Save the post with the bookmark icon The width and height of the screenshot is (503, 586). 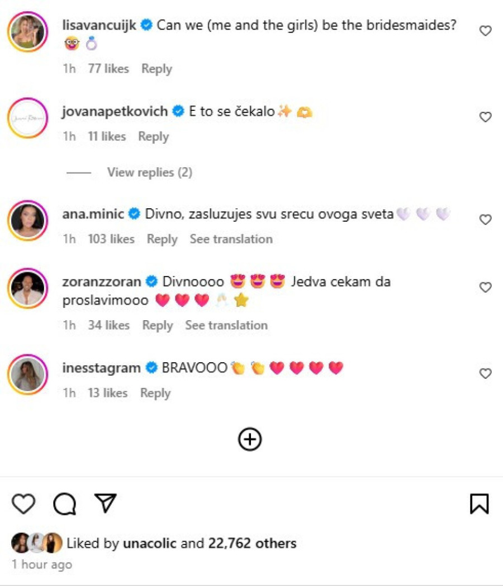(x=480, y=503)
